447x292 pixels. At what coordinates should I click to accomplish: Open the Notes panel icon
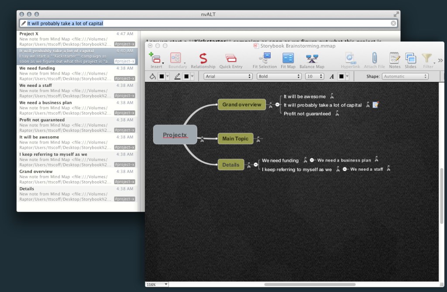coord(395,58)
